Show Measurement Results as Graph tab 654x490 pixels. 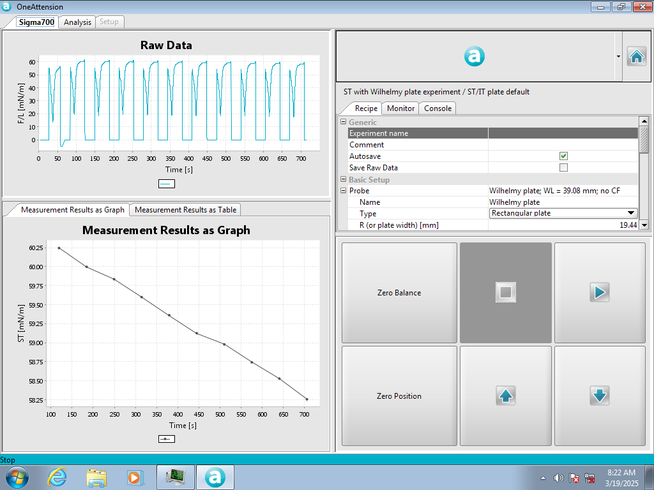tap(73, 209)
